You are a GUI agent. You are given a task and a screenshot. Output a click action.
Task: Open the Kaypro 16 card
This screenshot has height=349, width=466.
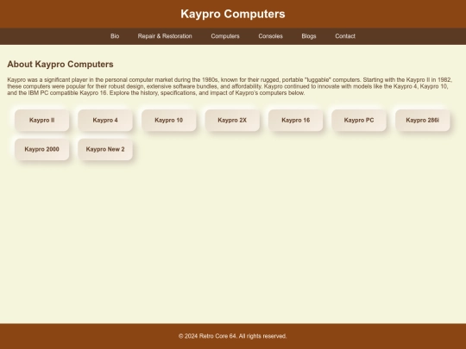296,120
